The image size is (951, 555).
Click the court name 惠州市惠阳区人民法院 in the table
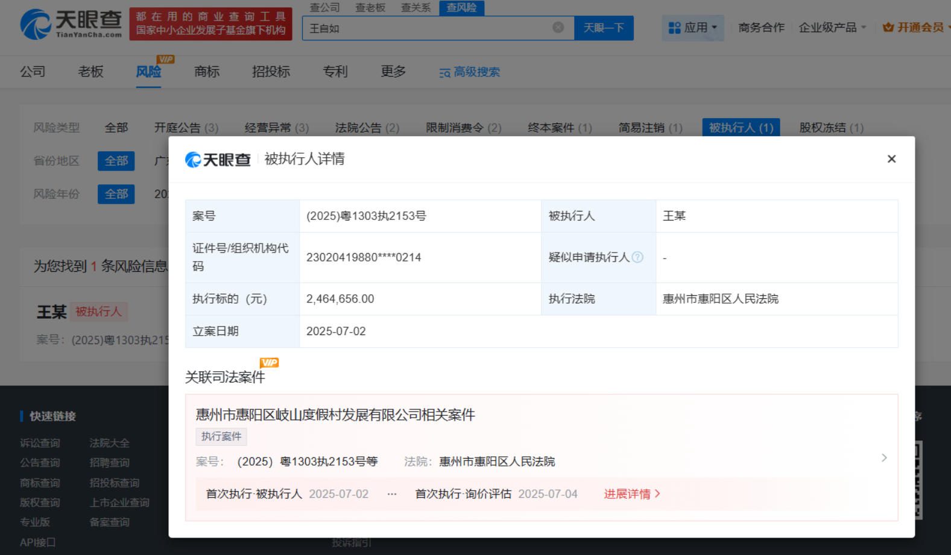[721, 299]
